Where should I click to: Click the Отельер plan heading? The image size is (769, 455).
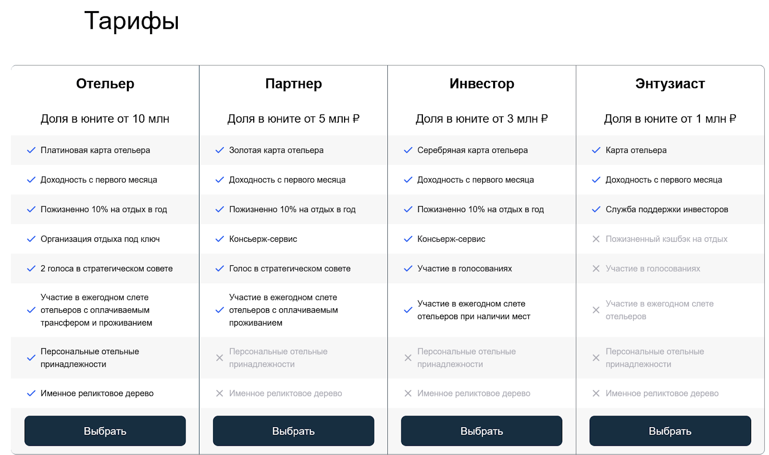click(105, 84)
